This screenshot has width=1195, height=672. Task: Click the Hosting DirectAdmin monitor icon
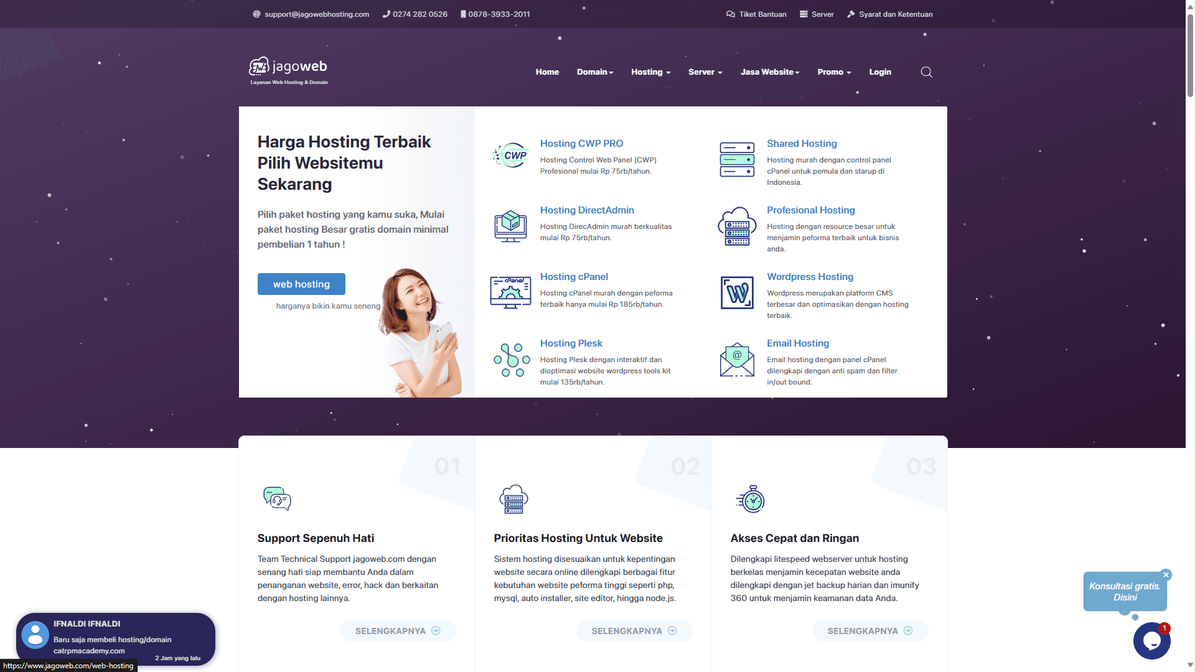point(510,226)
